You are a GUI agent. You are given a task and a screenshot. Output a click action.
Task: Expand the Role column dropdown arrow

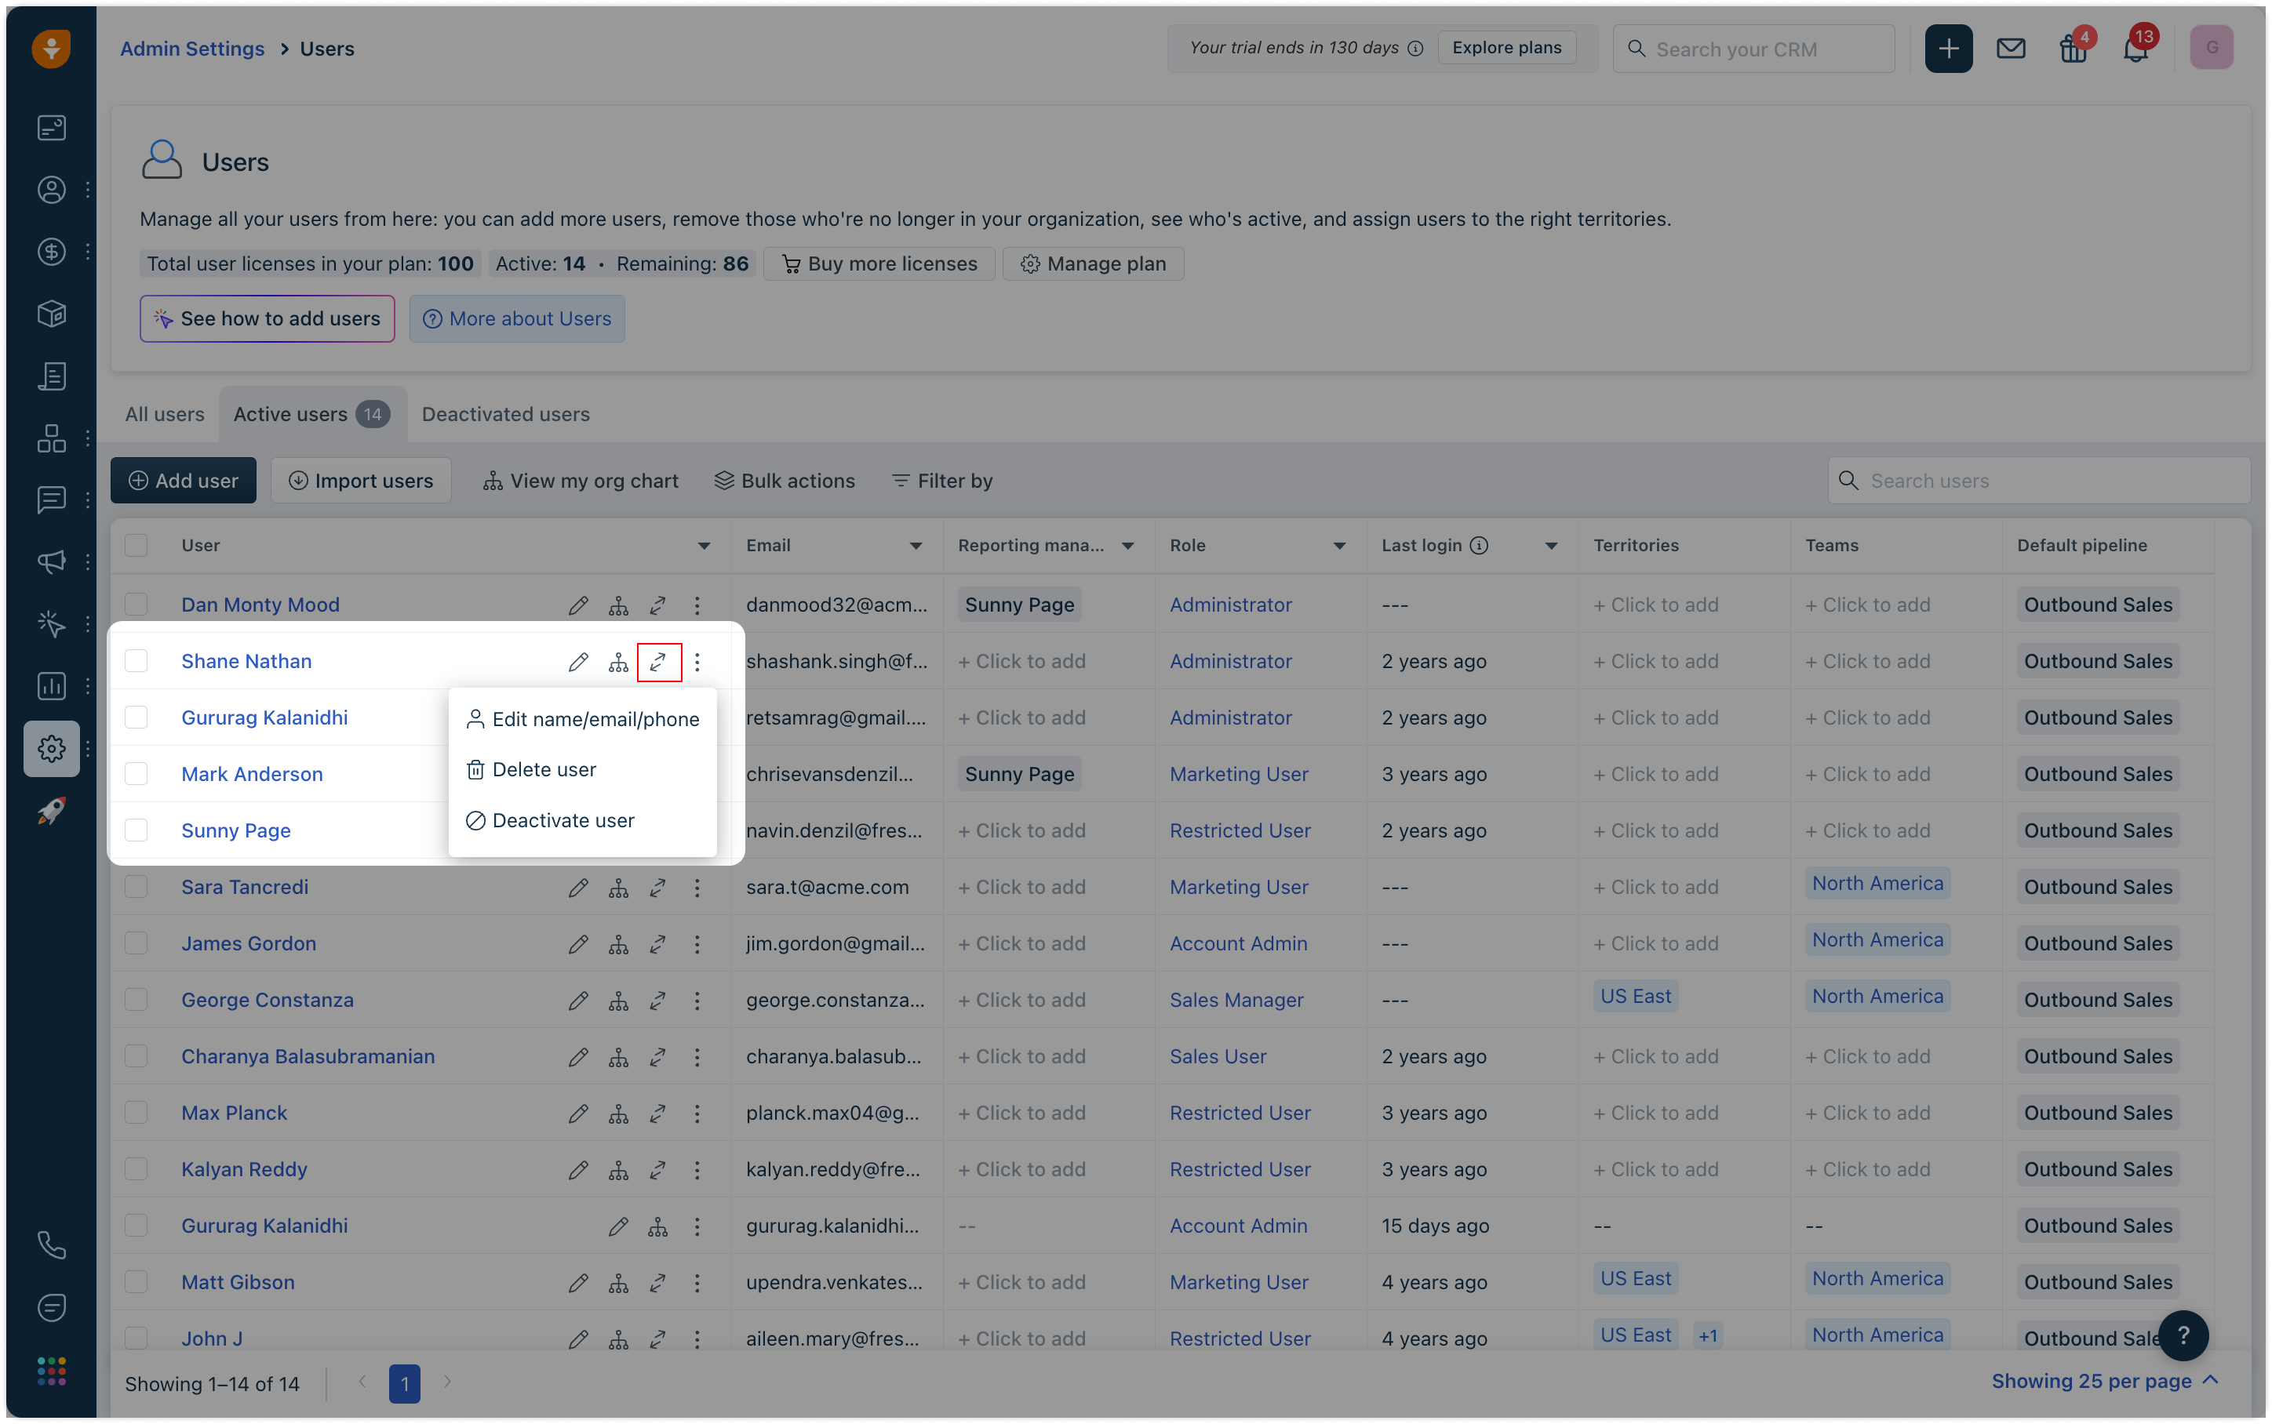point(1338,547)
